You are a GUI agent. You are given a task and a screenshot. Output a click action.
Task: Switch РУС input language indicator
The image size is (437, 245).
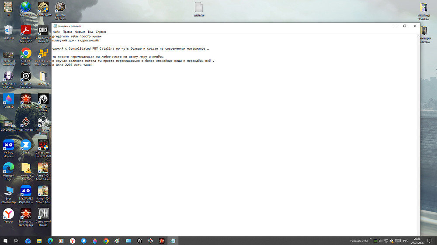coord(406,241)
